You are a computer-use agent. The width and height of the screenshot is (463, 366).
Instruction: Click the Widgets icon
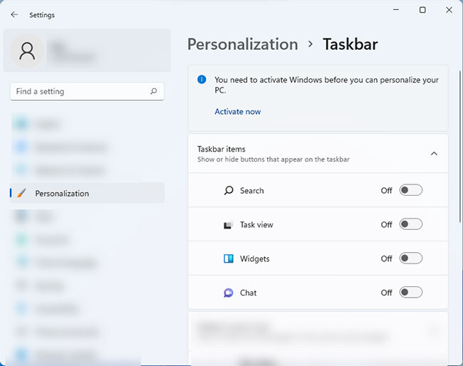click(x=229, y=258)
